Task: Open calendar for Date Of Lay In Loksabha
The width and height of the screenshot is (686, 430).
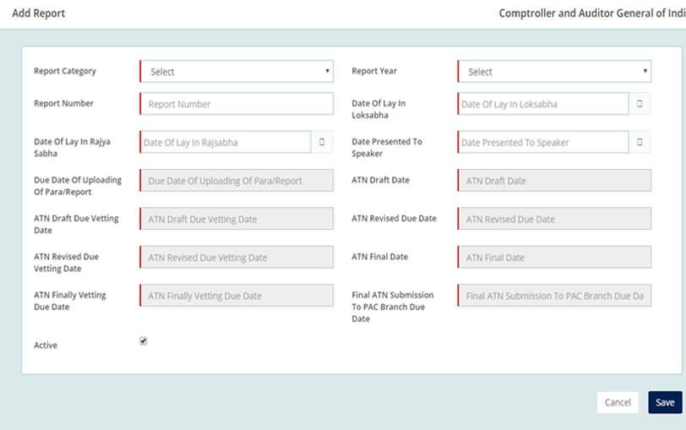Action: [640, 104]
